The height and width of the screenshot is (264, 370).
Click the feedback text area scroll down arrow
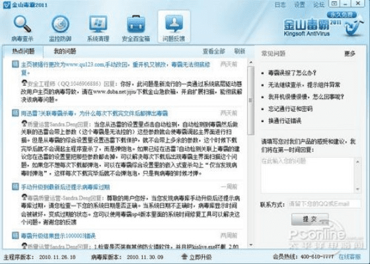(357, 189)
